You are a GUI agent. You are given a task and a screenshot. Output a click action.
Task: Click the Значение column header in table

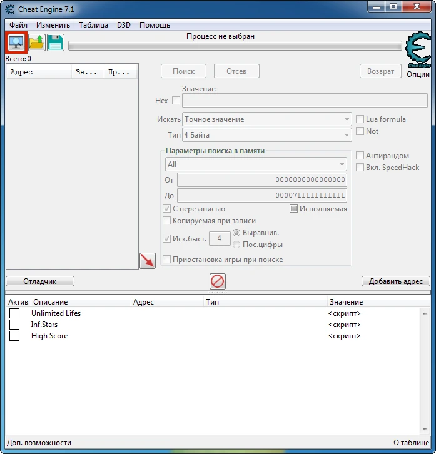tap(378, 302)
